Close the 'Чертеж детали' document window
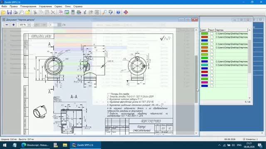This screenshot has width=266, height=149. coord(195,19)
